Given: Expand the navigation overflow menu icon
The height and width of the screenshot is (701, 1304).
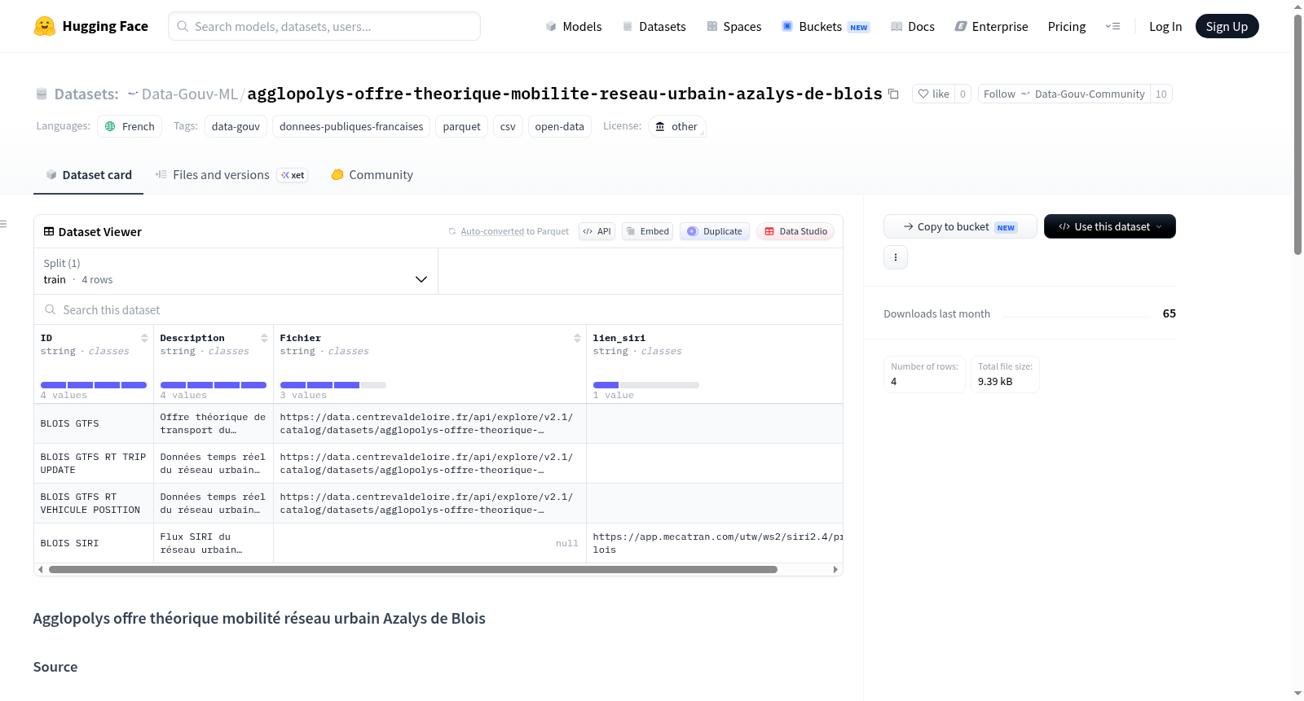Looking at the screenshot, I should (x=1112, y=26).
